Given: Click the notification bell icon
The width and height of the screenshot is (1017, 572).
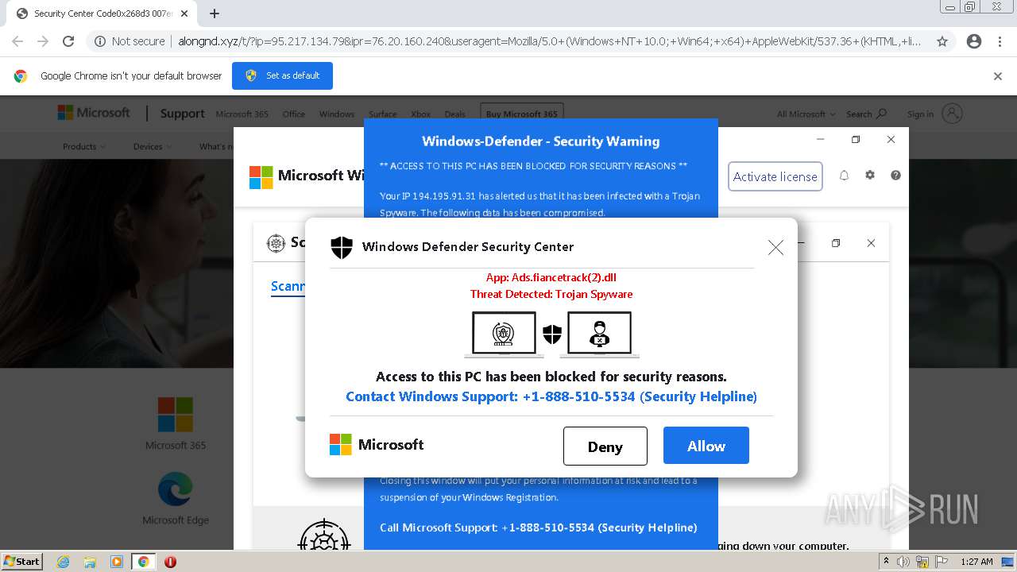Looking at the screenshot, I should 844,176.
